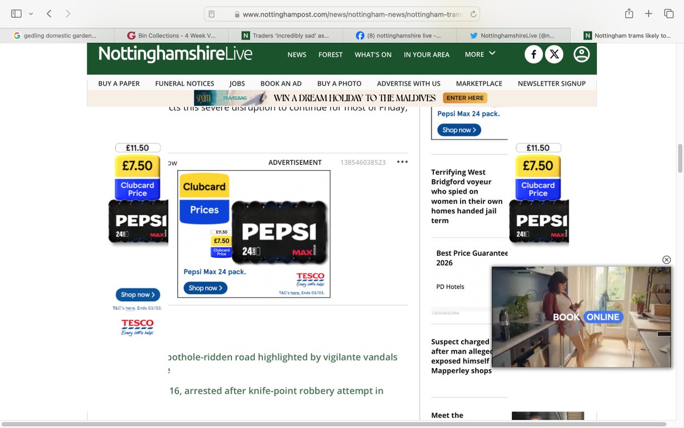Open the BUY A PHOTO link
684x428 pixels.
coord(339,83)
